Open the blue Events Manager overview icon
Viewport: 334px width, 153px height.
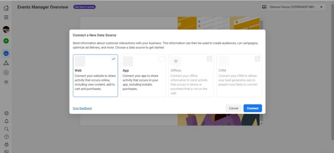pyautogui.click(x=6, y=53)
